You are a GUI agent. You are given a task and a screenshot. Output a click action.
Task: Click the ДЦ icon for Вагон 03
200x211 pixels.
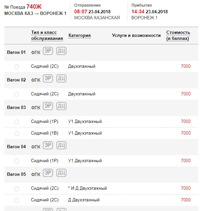(x=61, y=106)
